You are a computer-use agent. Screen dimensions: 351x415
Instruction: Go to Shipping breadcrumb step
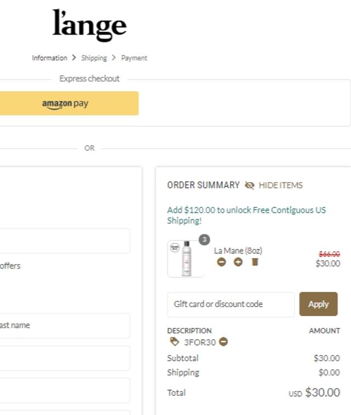[x=94, y=58]
